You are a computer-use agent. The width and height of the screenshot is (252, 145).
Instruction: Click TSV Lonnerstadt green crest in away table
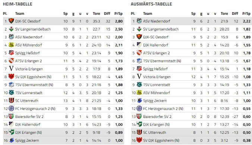point(139,85)
